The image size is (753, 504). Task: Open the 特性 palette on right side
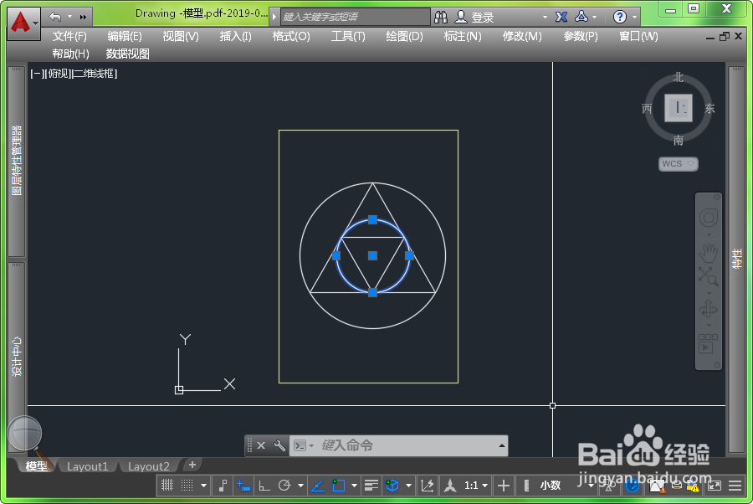coord(736,259)
